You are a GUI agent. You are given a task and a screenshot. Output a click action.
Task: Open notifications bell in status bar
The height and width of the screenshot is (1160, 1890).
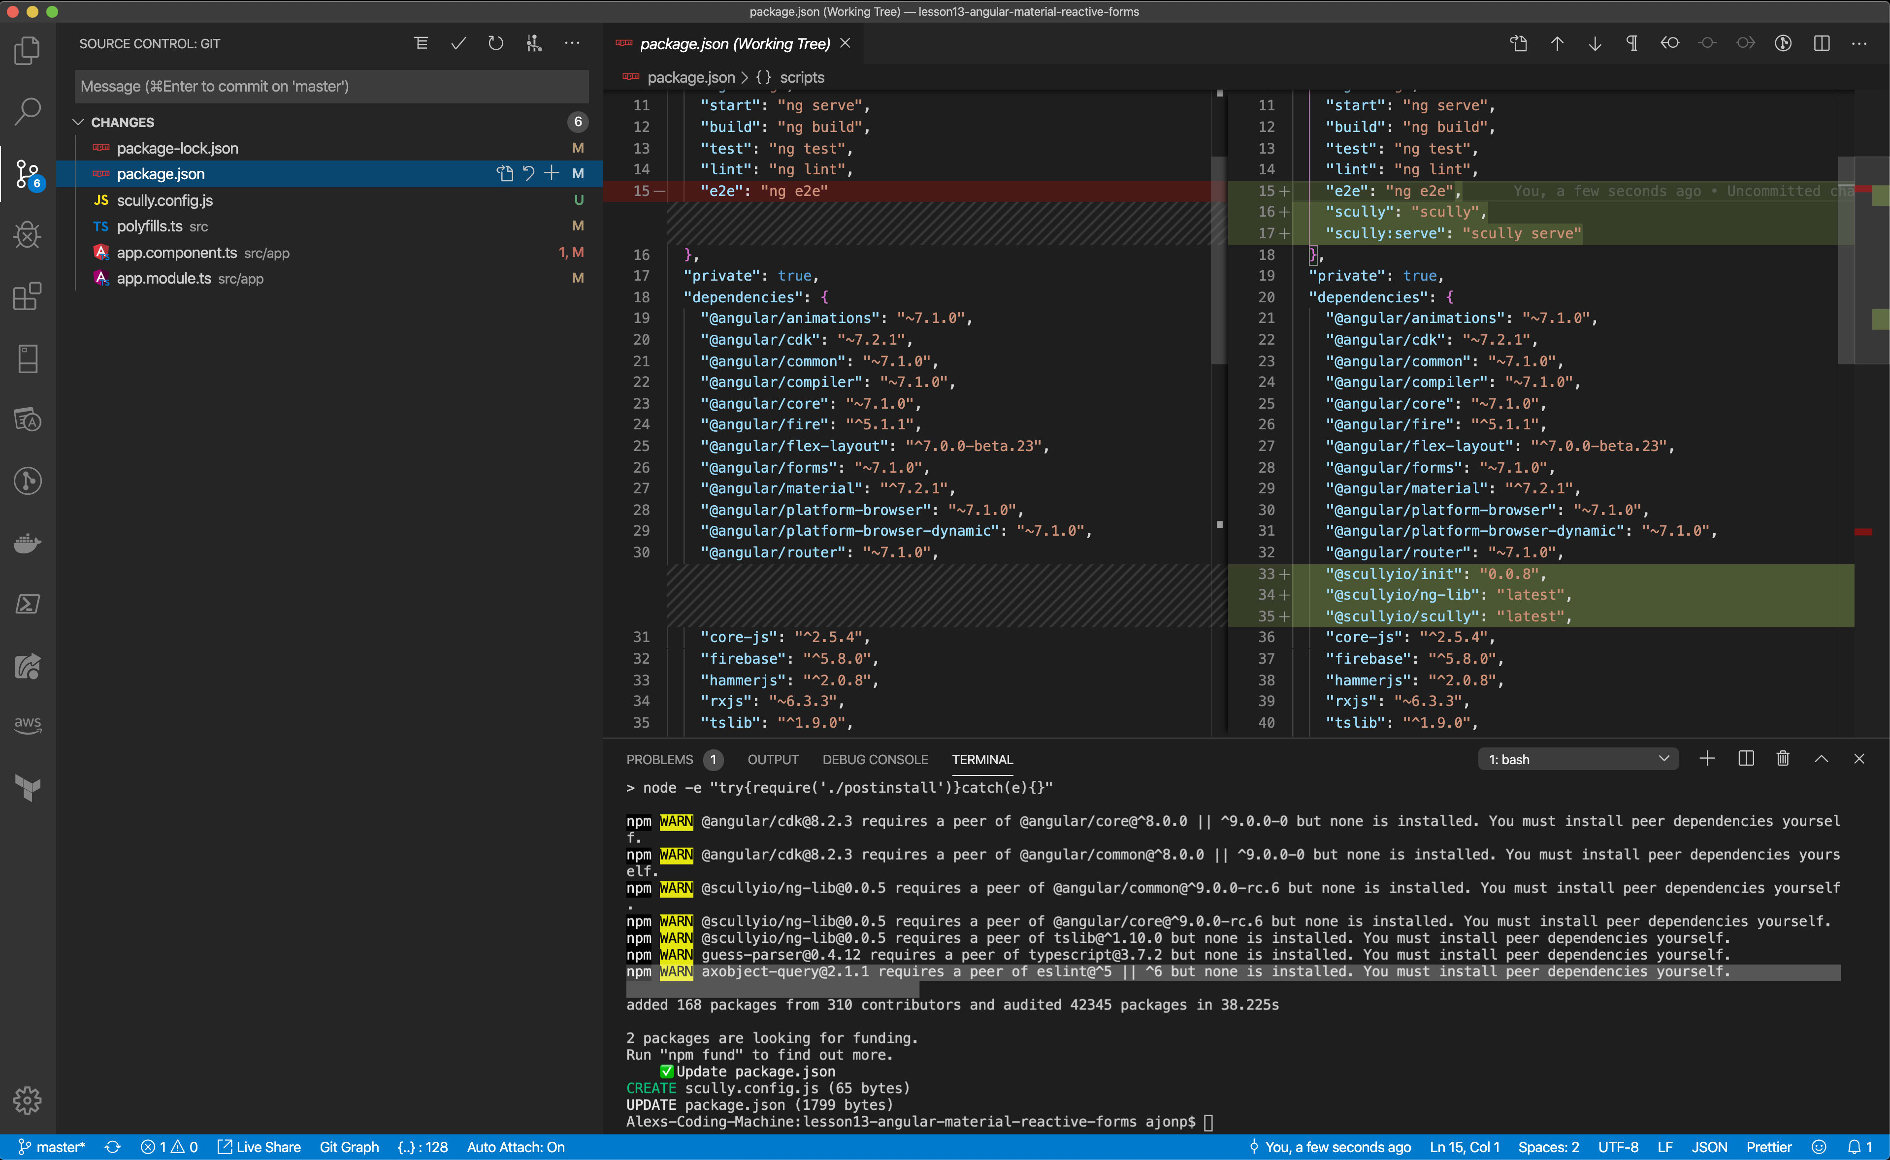(x=1859, y=1147)
